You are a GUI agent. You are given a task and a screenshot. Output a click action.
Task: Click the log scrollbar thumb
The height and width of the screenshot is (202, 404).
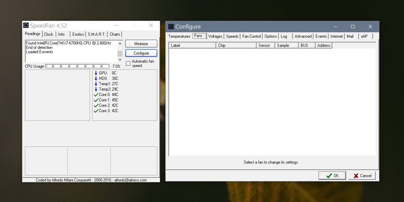(x=120, y=54)
